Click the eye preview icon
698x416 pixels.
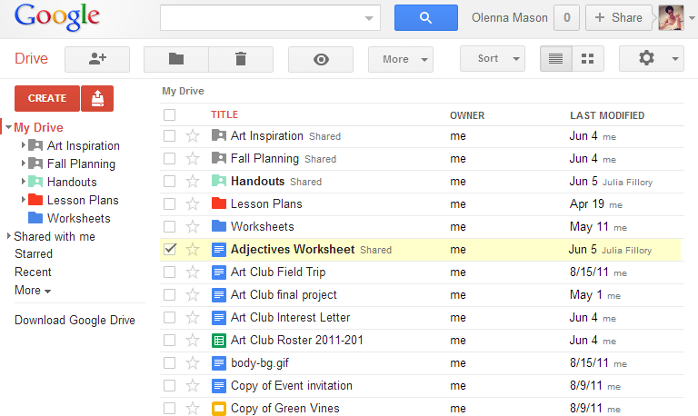(x=320, y=59)
